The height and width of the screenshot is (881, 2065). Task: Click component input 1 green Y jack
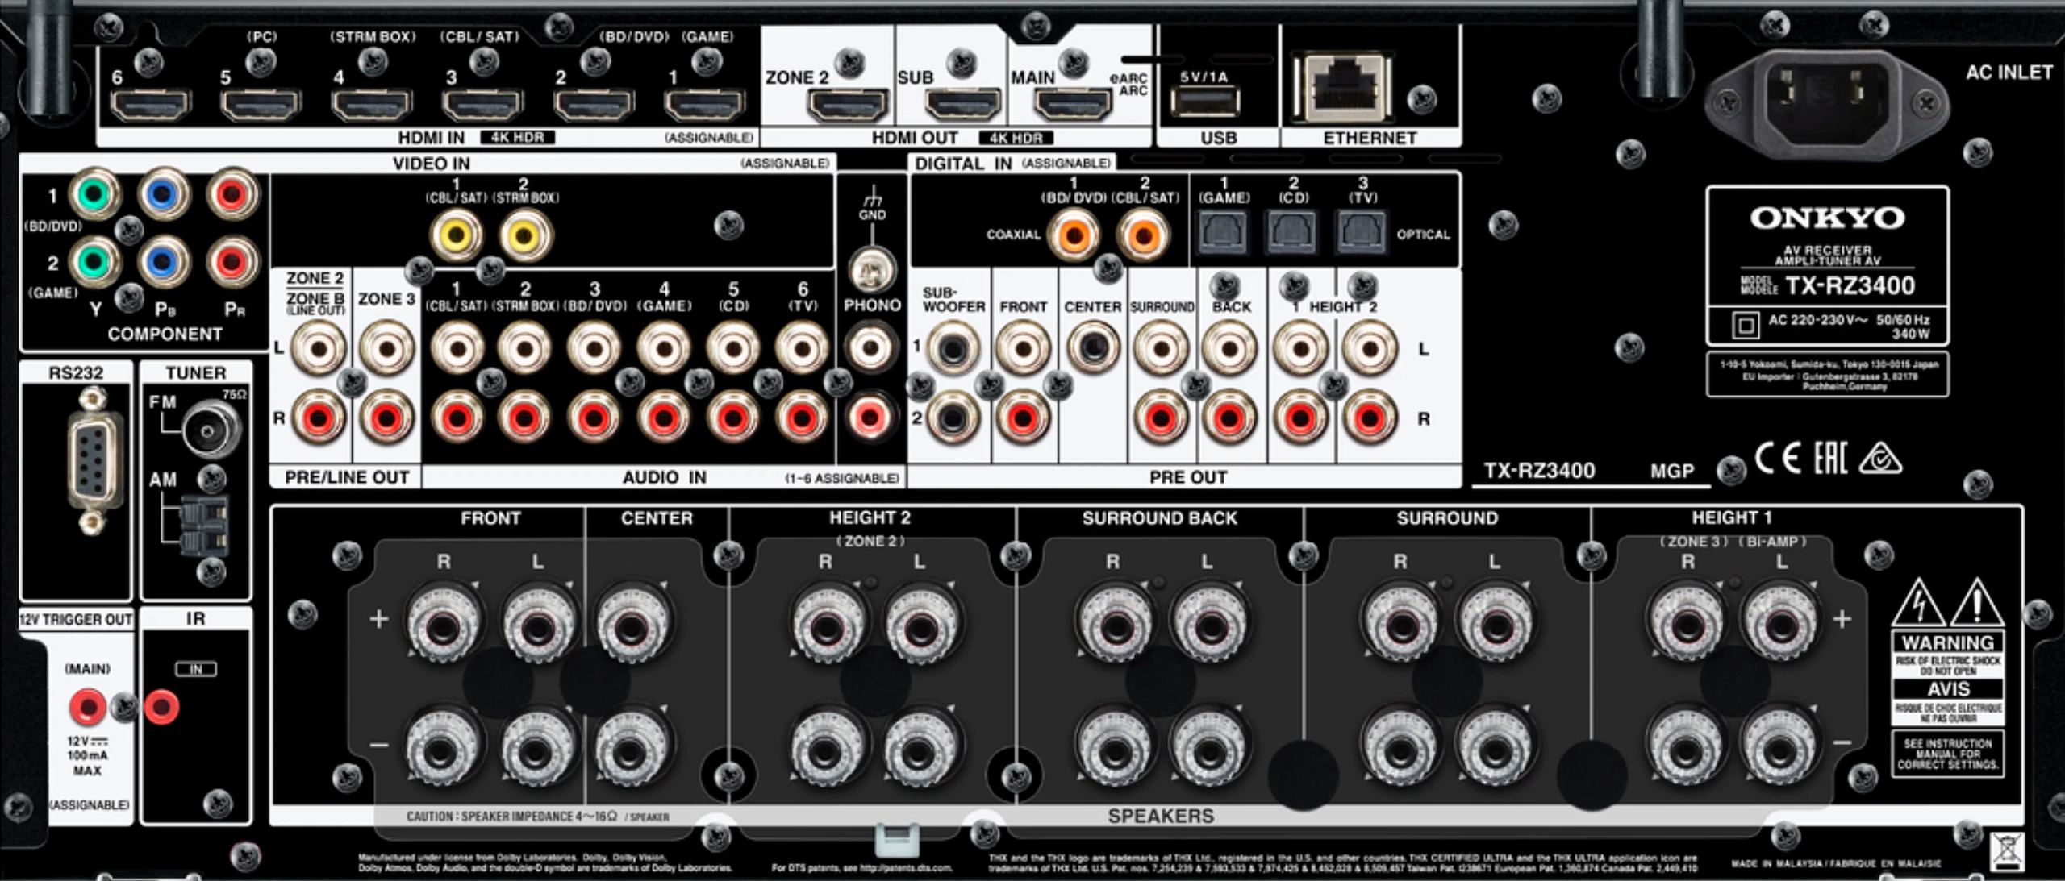coord(94,194)
